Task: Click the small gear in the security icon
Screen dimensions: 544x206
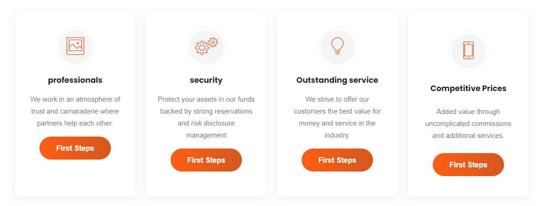Action: tap(213, 42)
